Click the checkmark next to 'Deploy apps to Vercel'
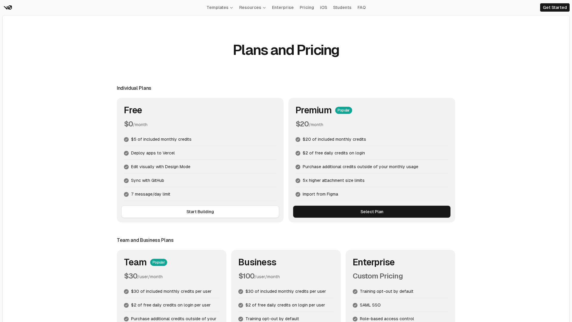572x322 pixels. coord(126,153)
